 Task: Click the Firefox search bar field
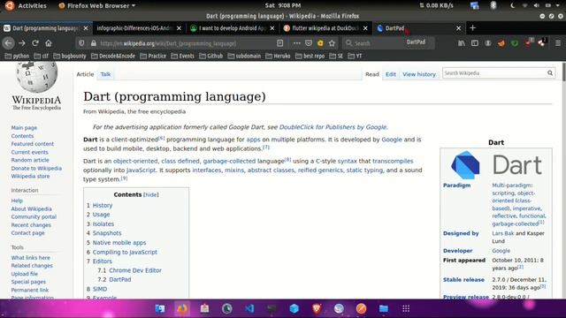pos(388,43)
